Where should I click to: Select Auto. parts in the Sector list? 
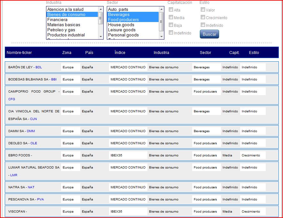(x=118, y=10)
